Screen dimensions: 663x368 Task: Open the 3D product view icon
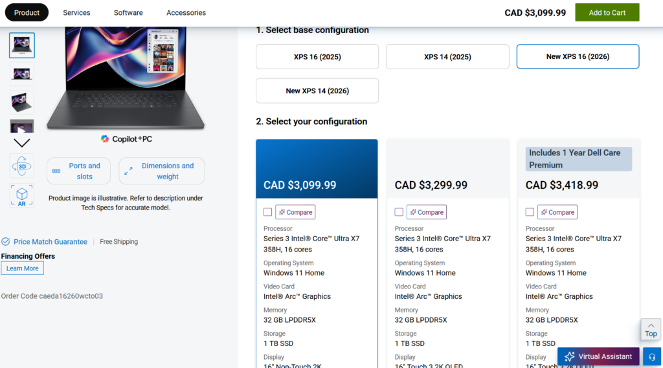[22, 166]
